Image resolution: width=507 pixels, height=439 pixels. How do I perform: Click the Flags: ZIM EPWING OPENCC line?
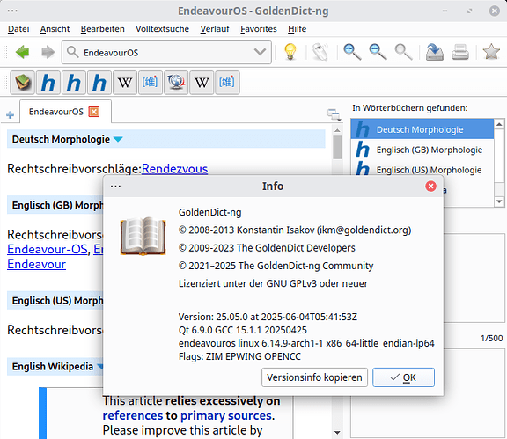pos(239,356)
